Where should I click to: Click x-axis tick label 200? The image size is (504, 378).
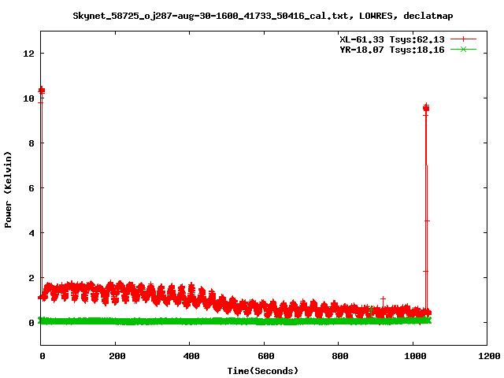[117, 356]
